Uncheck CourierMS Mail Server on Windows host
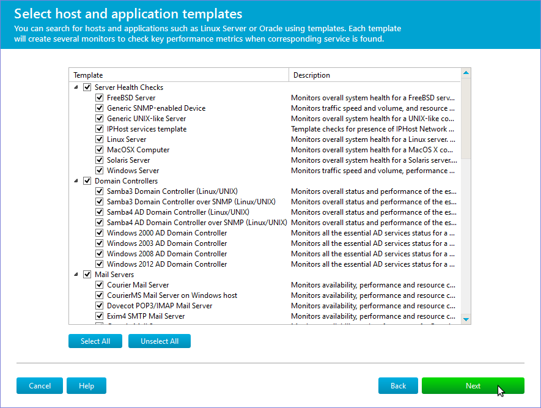This screenshot has width=541, height=408. 100,295
